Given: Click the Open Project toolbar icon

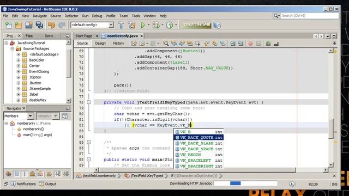Looking at the screenshot, I should click(x=29, y=25).
